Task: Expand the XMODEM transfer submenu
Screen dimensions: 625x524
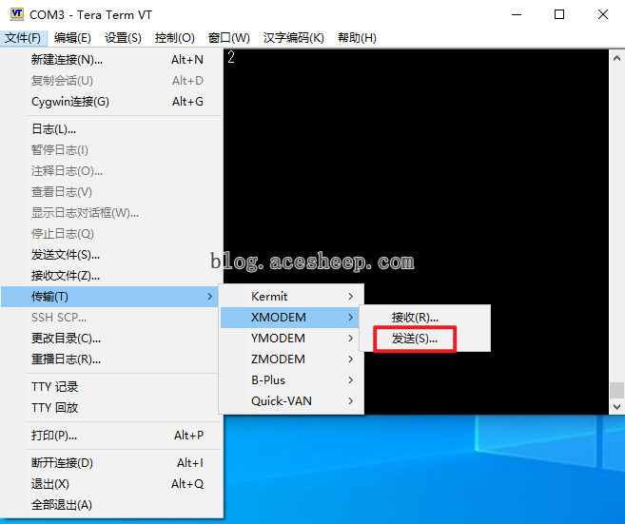Action: pyautogui.click(x=290, y=318)
